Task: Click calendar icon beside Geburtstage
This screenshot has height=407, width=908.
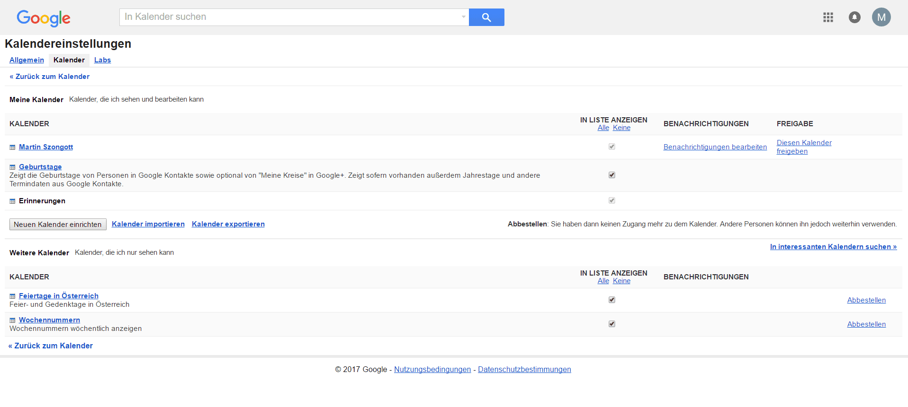Action: click(12, 167)
